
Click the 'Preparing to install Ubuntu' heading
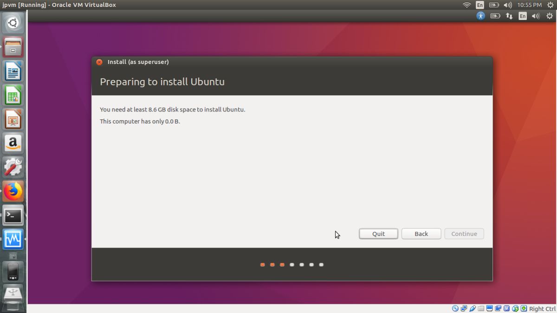click(x=162, y=82)
